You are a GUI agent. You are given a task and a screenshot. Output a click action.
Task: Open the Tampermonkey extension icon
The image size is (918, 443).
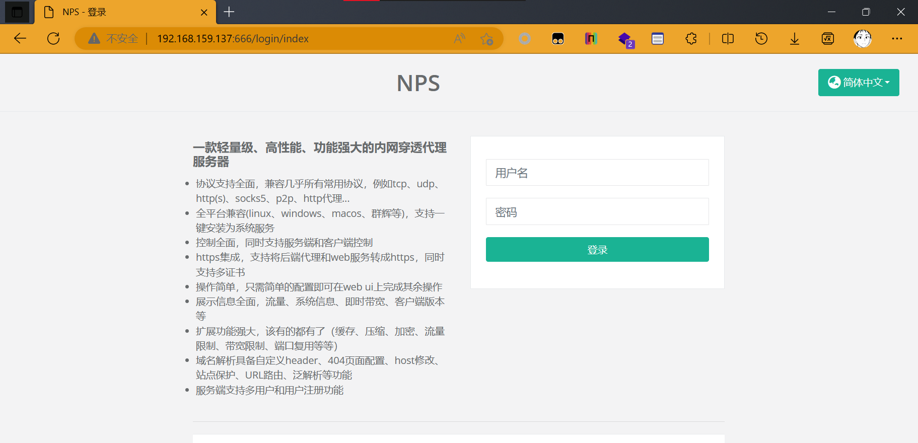click(558, 39)
